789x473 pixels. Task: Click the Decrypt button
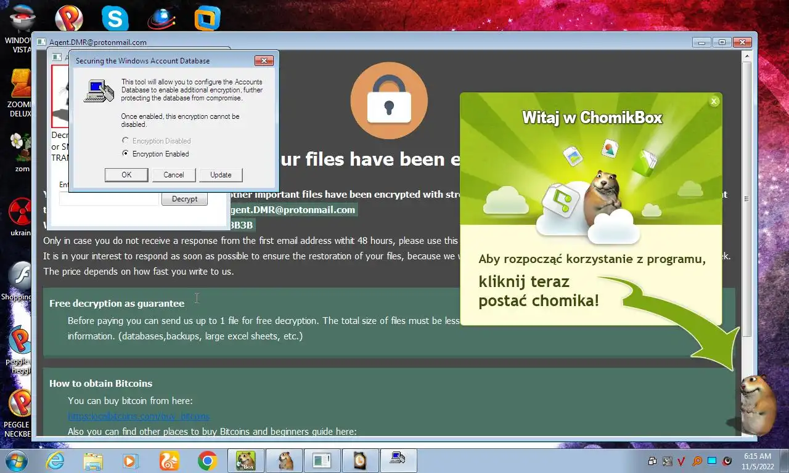184,199
